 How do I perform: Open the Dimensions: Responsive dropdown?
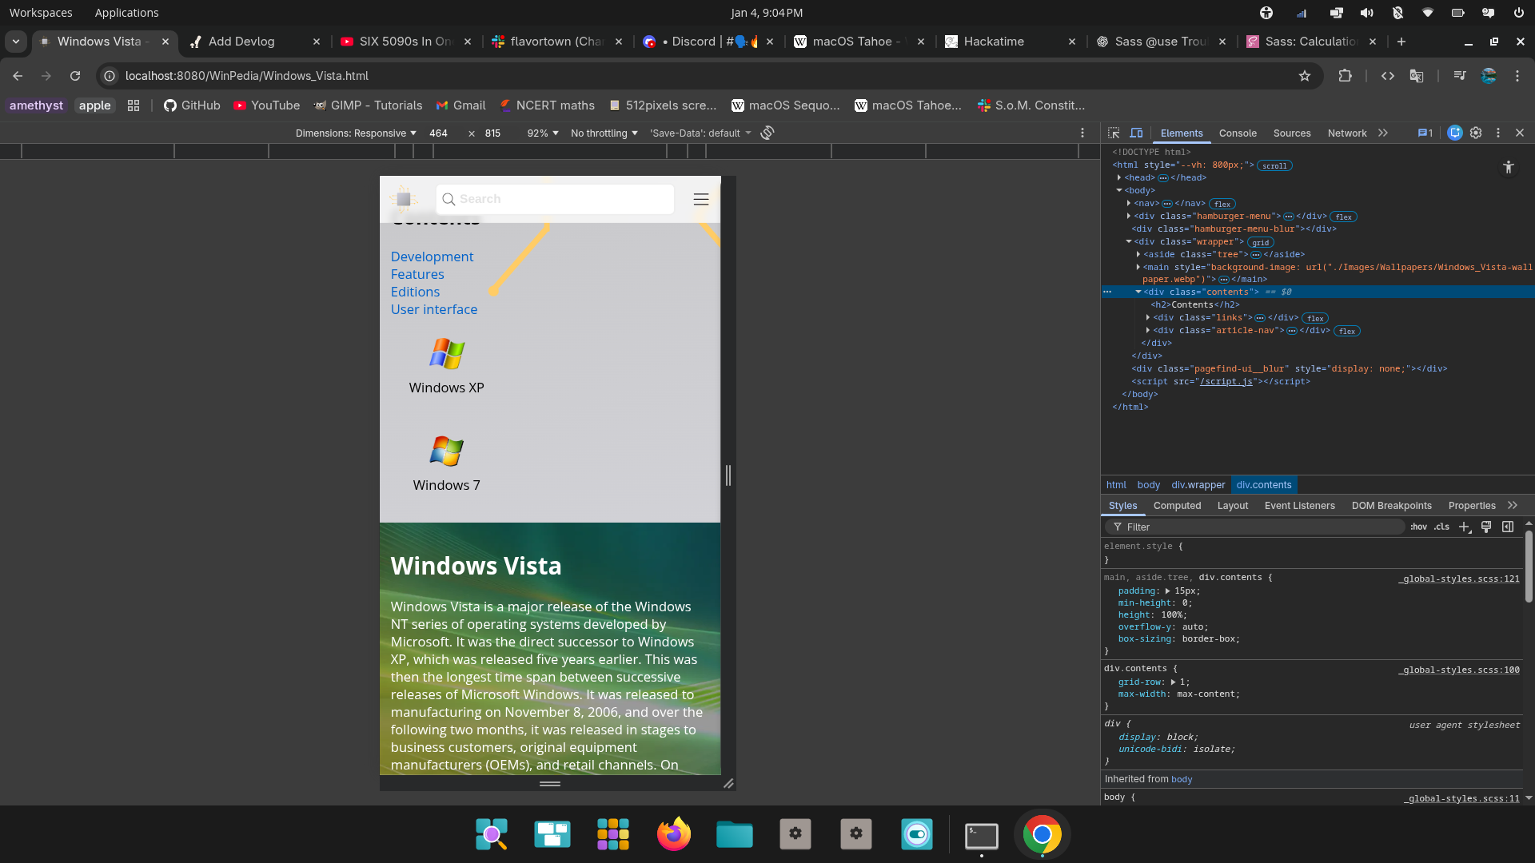tap(356, 133)
